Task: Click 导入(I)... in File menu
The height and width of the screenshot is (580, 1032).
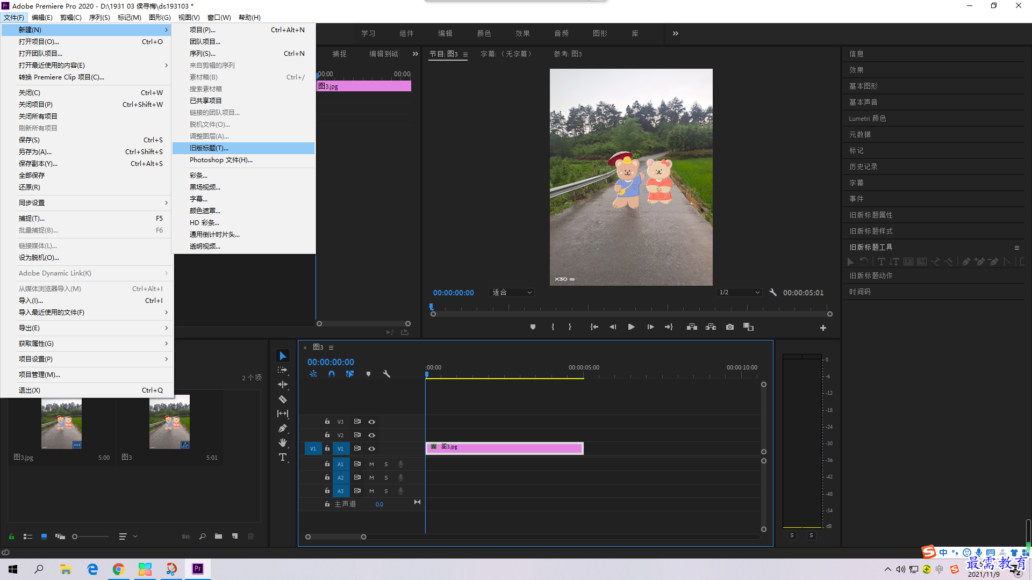Action: (x=86, y=301)
